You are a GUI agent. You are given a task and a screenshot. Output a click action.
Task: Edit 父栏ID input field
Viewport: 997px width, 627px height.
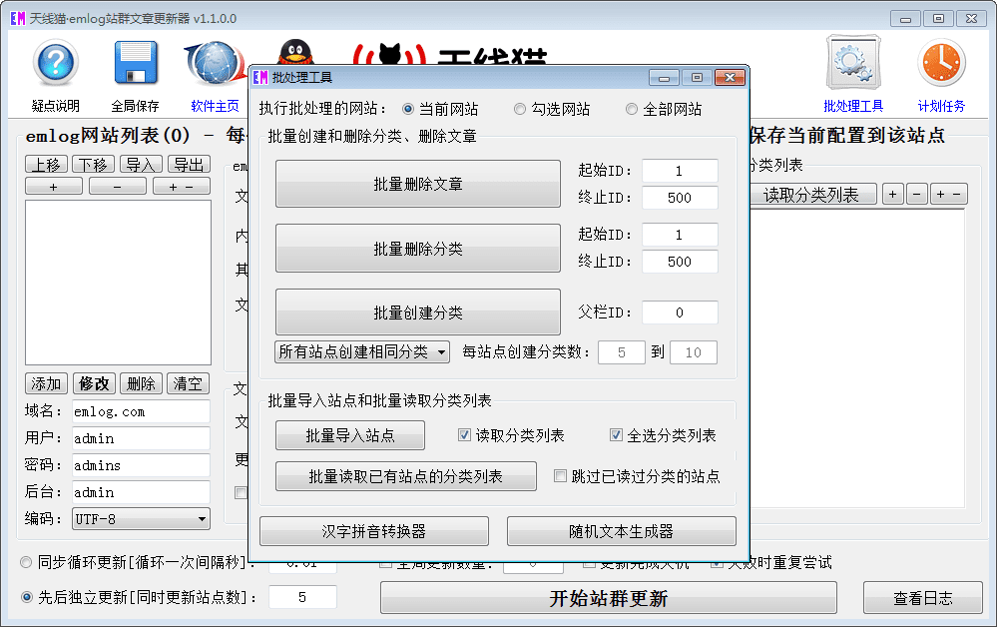(x=680, y=313)
